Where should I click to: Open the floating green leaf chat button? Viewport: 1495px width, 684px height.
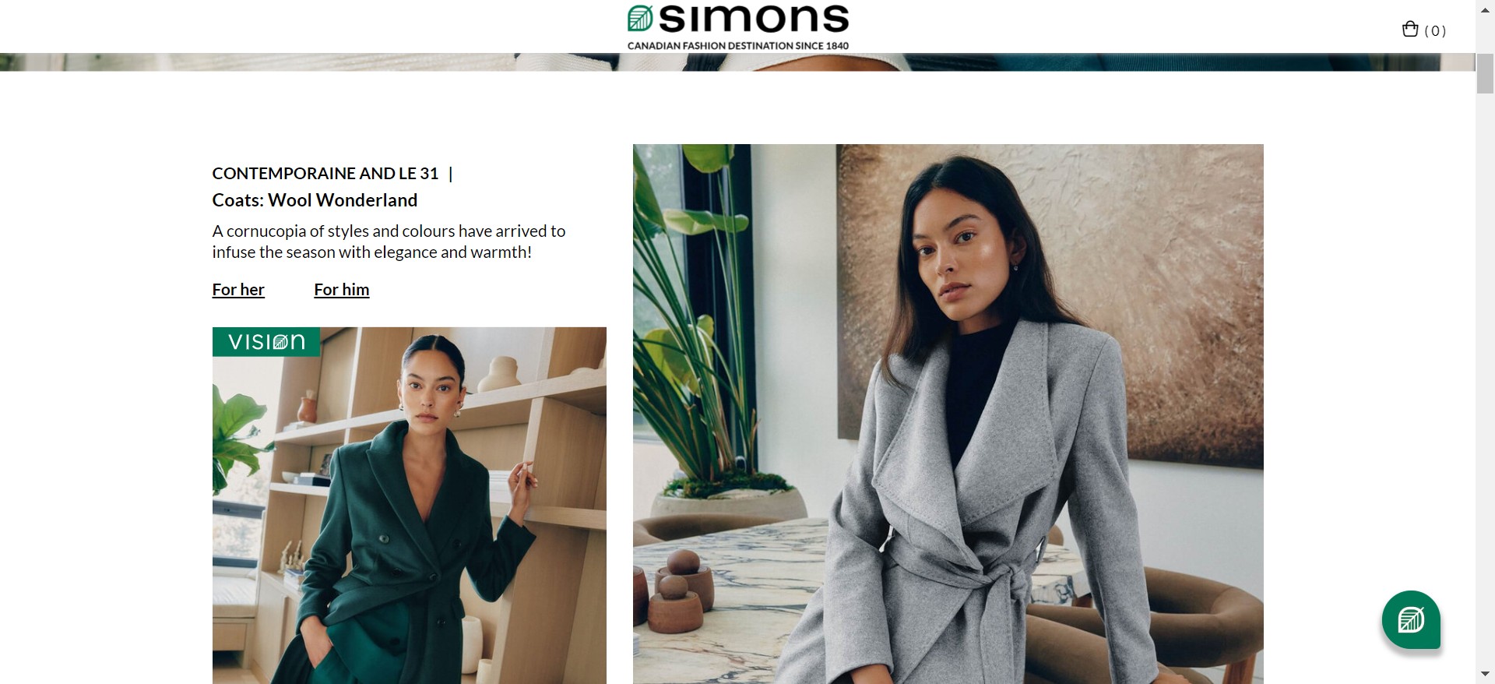(x=1411, y=619)
